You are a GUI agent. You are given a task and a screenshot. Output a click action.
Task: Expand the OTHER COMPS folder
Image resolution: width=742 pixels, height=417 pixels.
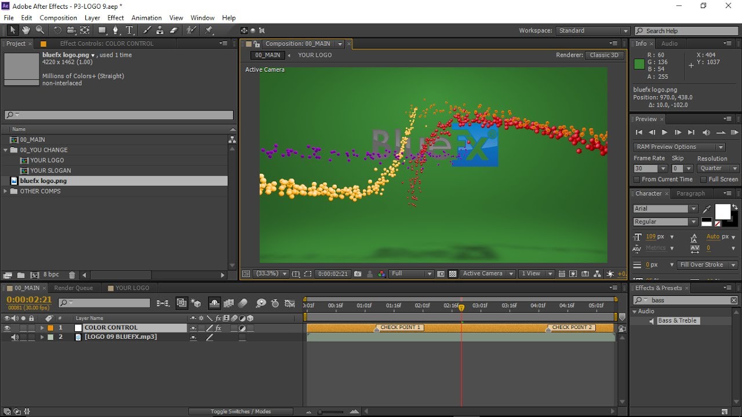pos(6,191)
